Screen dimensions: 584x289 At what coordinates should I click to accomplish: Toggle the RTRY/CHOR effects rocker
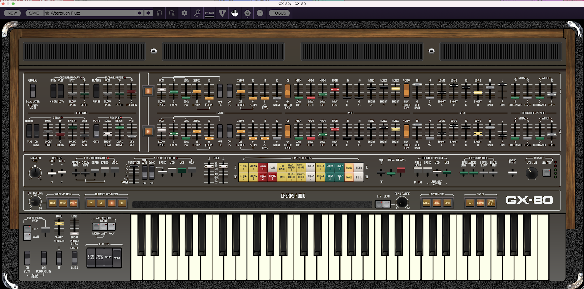[x=91, y=258]
